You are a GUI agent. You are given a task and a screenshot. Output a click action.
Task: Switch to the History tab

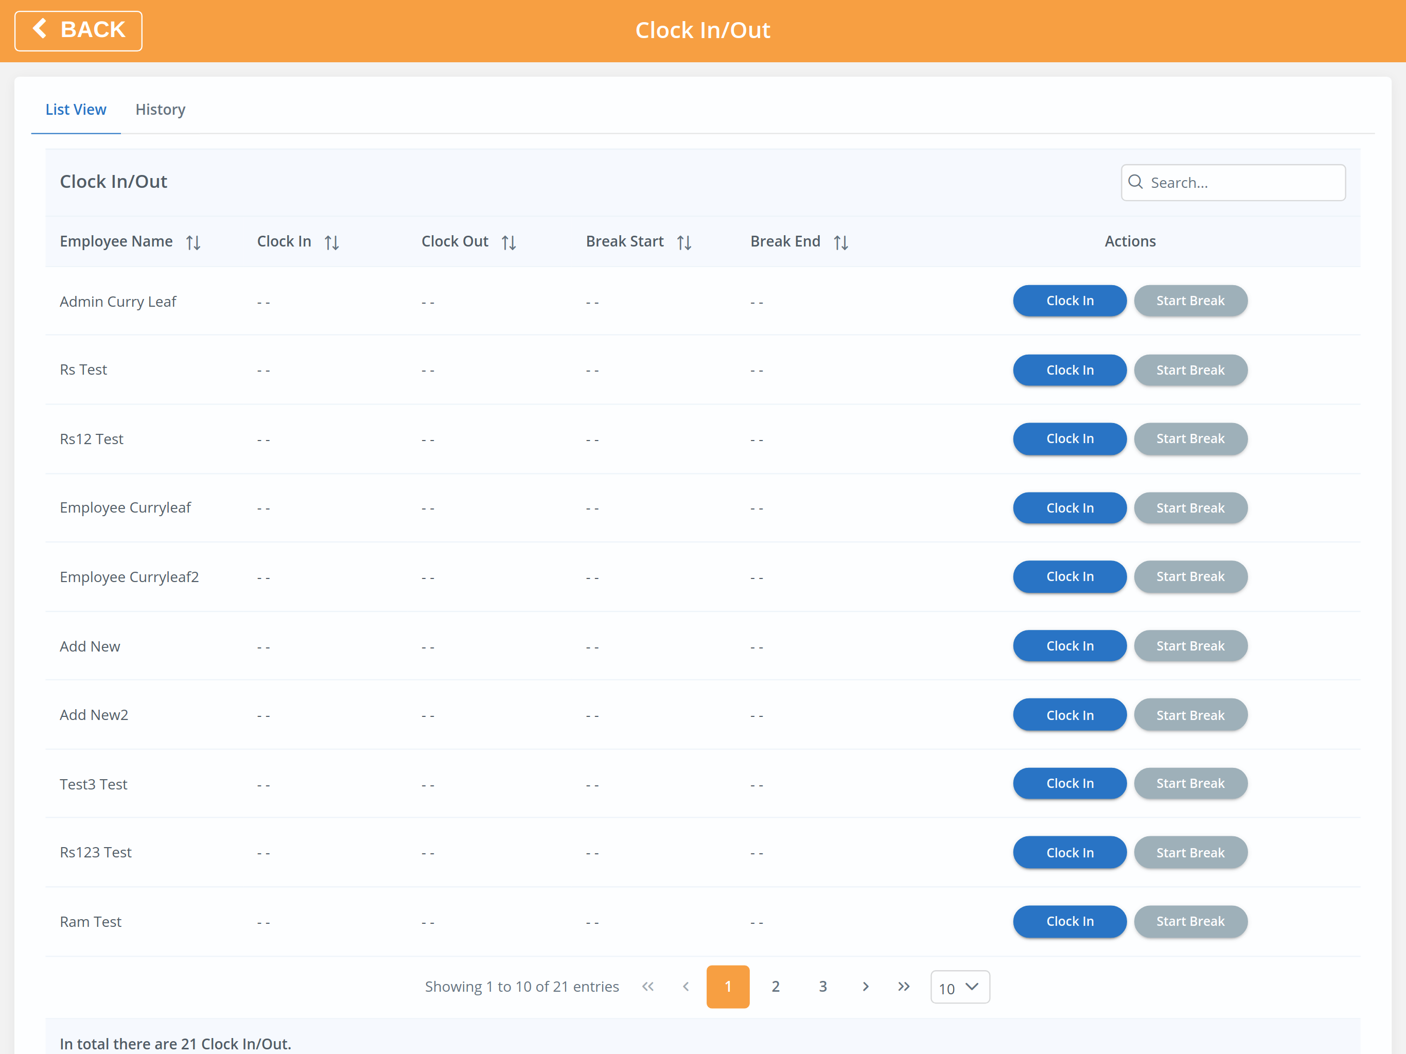[x=160, y=109]
